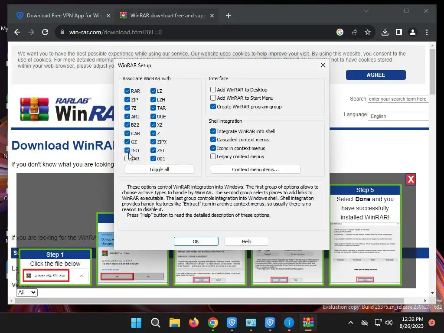Toggle the ZIPX checkbox
Viewport: 444px width, 333px height.
(x=153, y=142)
